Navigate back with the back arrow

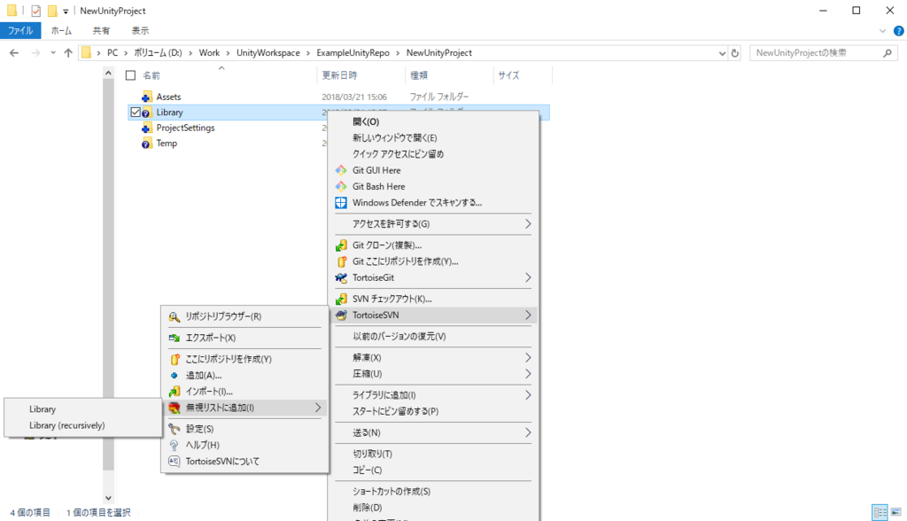[x=14, y=52]
